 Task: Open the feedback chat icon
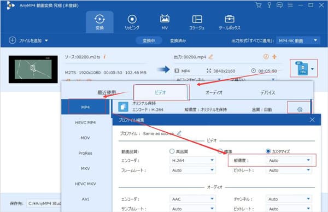[280, 5]
